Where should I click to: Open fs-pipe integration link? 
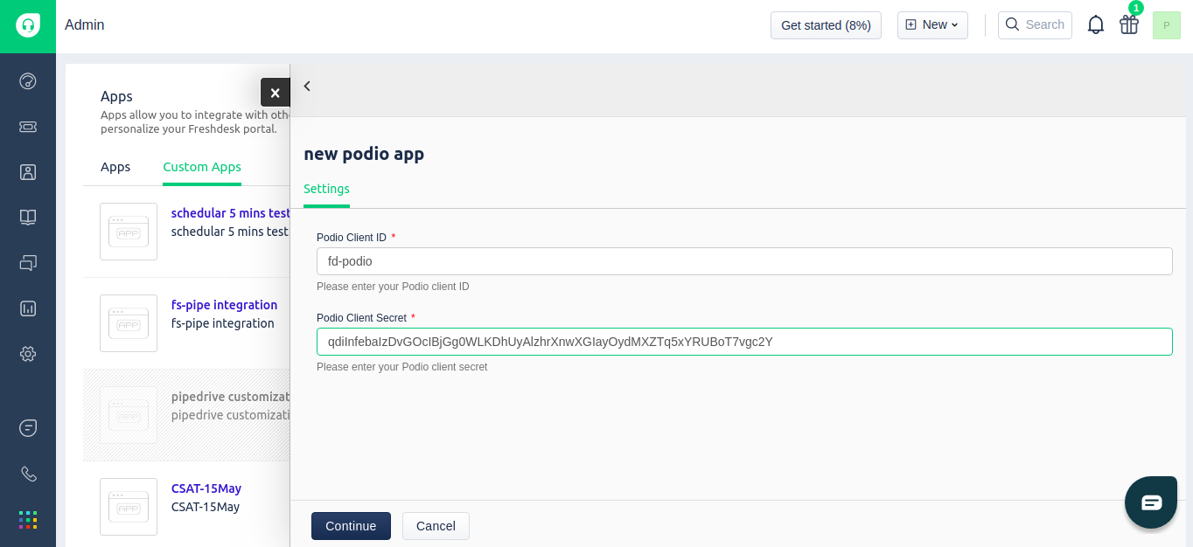(224, 305)
